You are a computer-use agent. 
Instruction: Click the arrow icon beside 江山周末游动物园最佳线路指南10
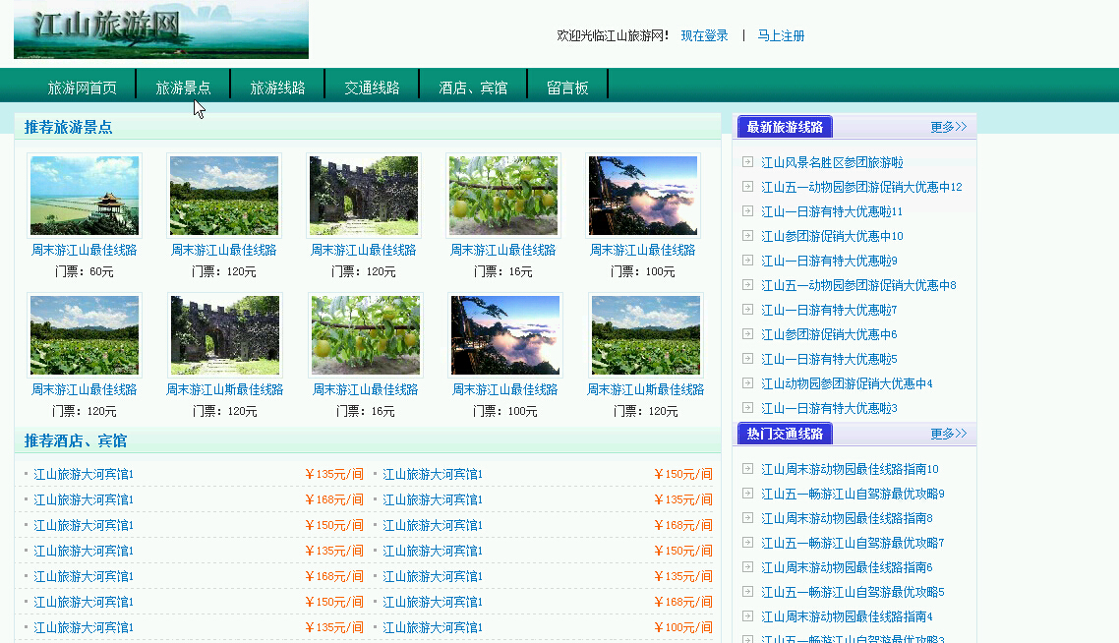pos(747,469)
